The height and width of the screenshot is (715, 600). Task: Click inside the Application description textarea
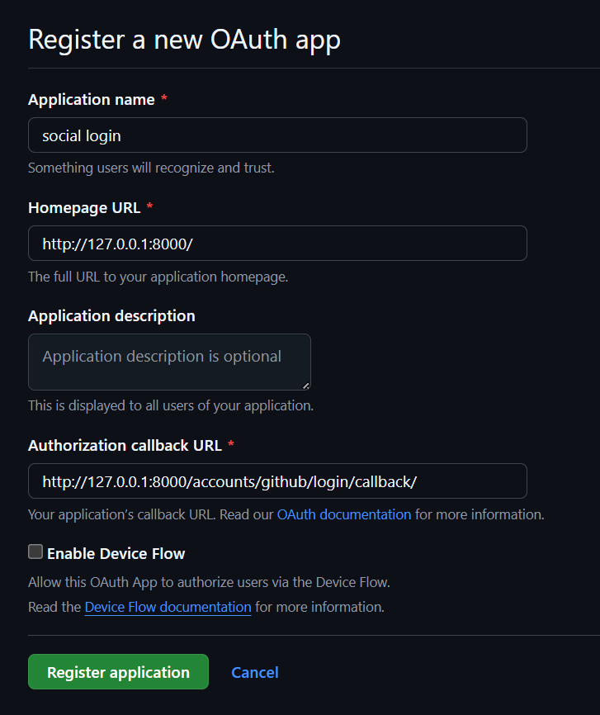pyautogui.click(x=169, y=362)
